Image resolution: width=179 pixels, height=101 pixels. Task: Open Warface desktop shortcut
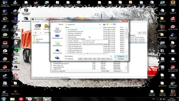(x=5, y=84)
